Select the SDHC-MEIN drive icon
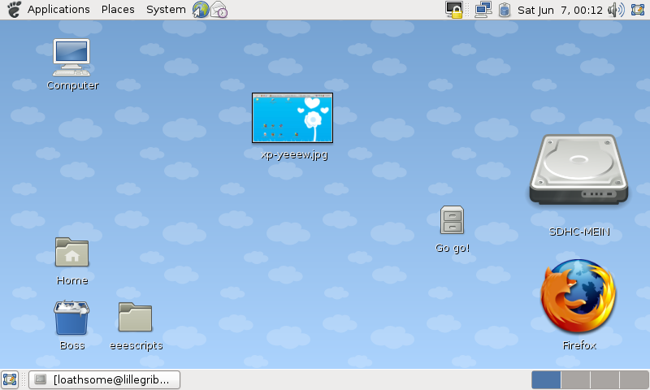Screen dimensions: 650x390 pyautogui.click(x=578, y=170)
